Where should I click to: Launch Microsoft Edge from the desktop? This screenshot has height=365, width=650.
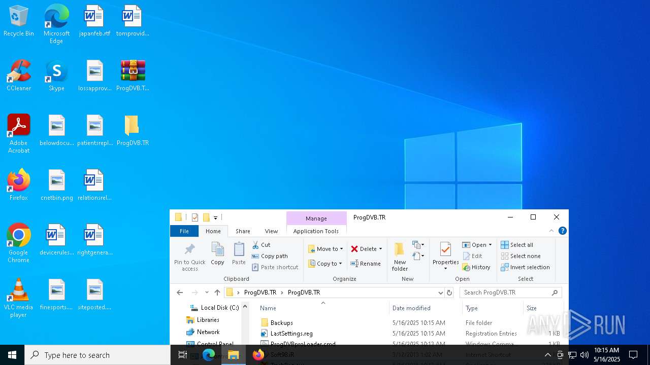[x=56, y=24]
